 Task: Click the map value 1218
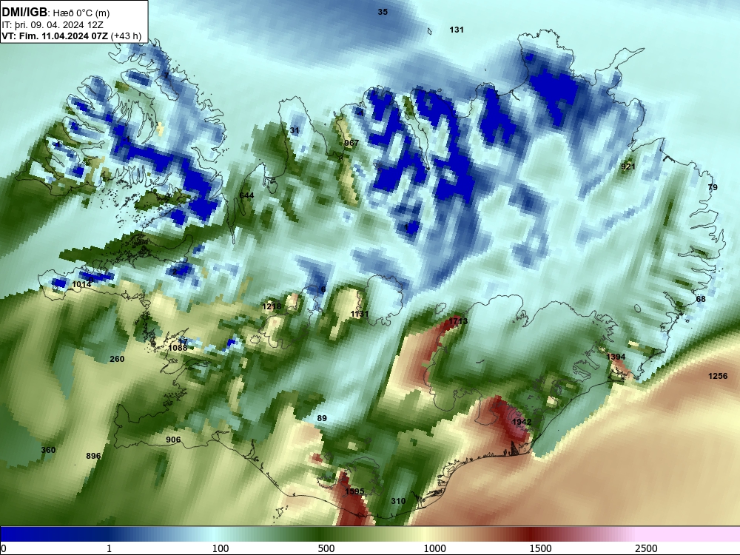point(272,306)
